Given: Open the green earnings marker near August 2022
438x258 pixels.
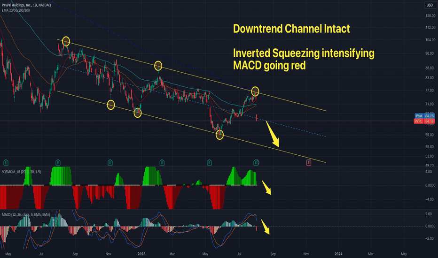Looking at the screenshot, I should coord(58,163).
